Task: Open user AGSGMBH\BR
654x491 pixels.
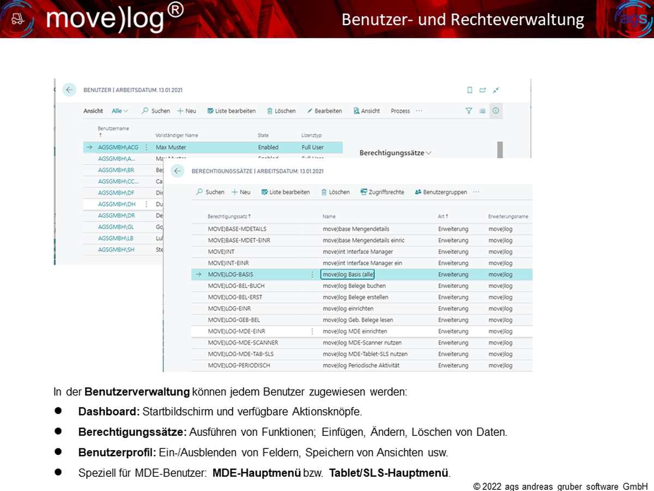Action: [x=116, y=170]
